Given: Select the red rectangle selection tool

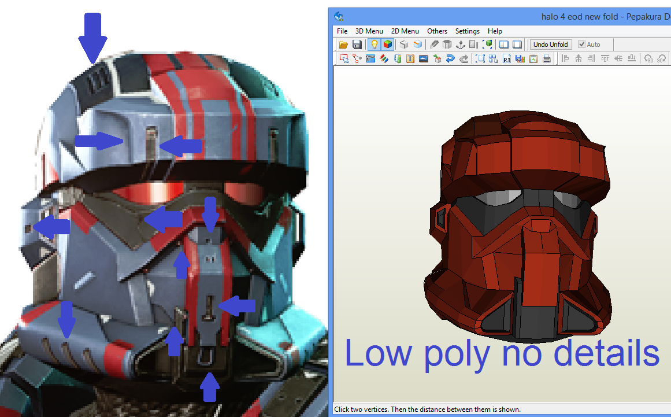Looking at the screenshot, I should click(x=344, y=58).
